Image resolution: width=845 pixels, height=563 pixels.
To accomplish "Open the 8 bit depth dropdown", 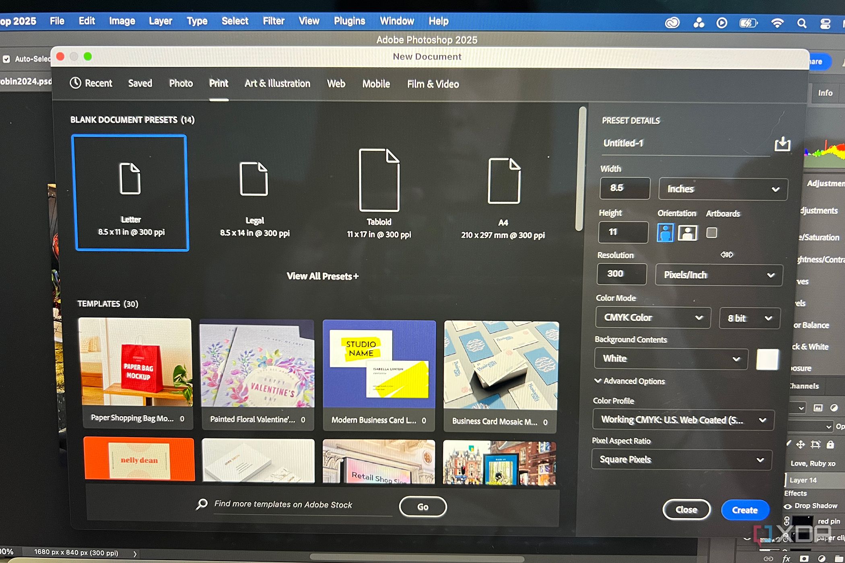I will [x=749, y=318].
